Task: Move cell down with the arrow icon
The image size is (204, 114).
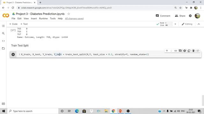Action: click(x=171, y=51)
